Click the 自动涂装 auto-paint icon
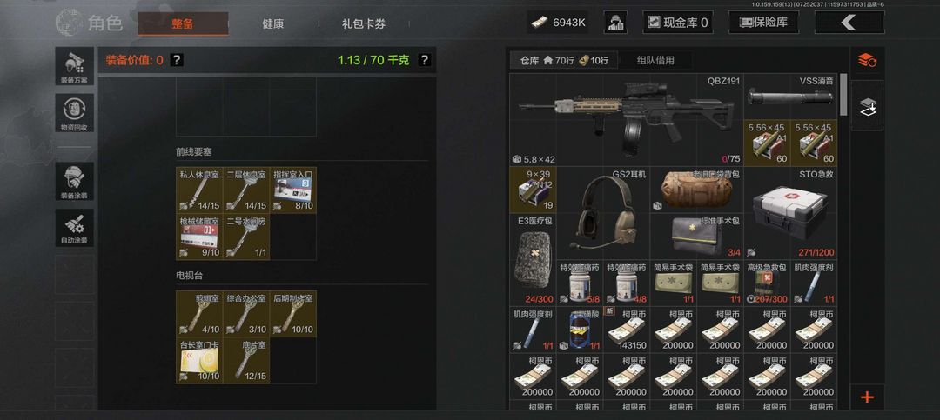The image size is (940, 420). pyautogui.click(x=74, y=228)
